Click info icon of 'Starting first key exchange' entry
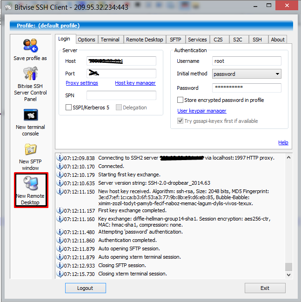This screenshot has width=301, height=302. coord(60,174)
